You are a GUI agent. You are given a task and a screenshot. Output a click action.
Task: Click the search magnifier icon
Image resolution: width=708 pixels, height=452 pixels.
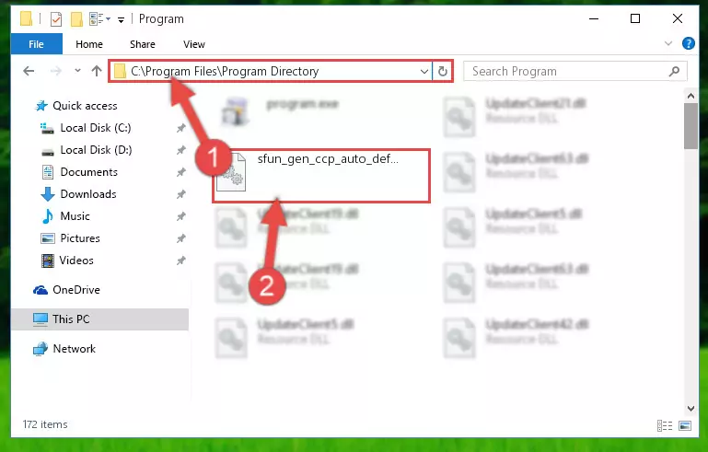point(674,72)
